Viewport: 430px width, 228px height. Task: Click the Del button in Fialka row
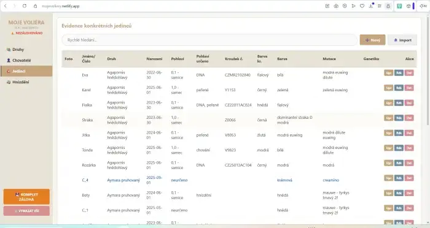pyautogui.click(x=409, y=103)
